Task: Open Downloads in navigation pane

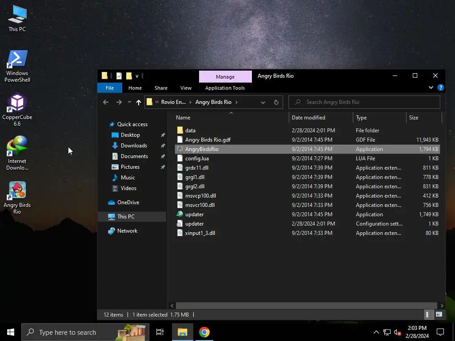Action: click(134, 146)
